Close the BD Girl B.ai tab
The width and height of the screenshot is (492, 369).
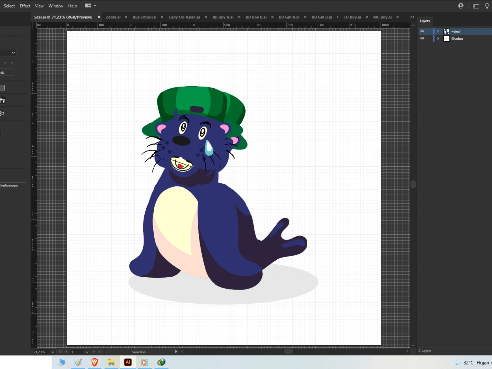pyautogui.click(x=338, y=17)
